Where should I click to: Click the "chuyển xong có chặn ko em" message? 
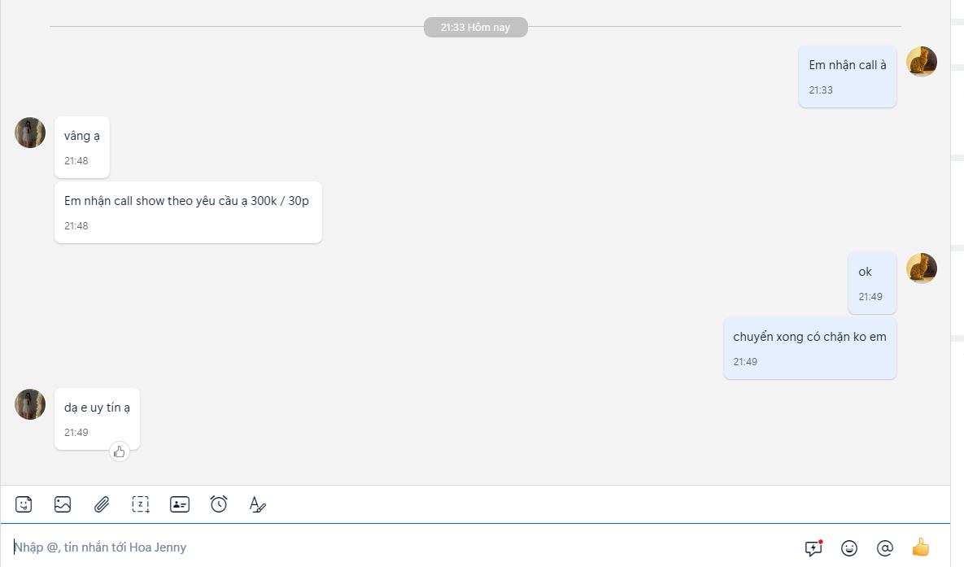tap(809, 347)
